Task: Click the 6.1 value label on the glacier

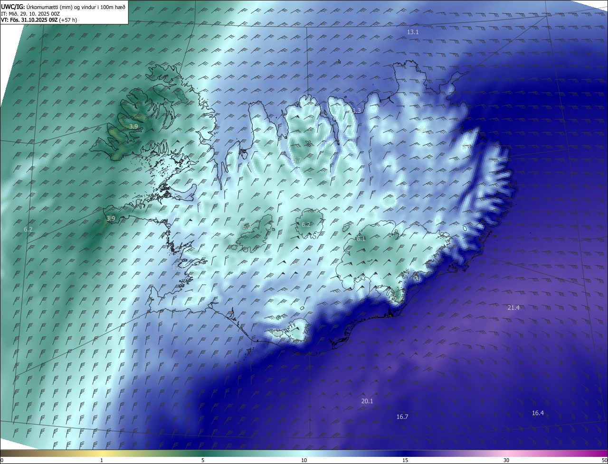Action: [361, 239]
